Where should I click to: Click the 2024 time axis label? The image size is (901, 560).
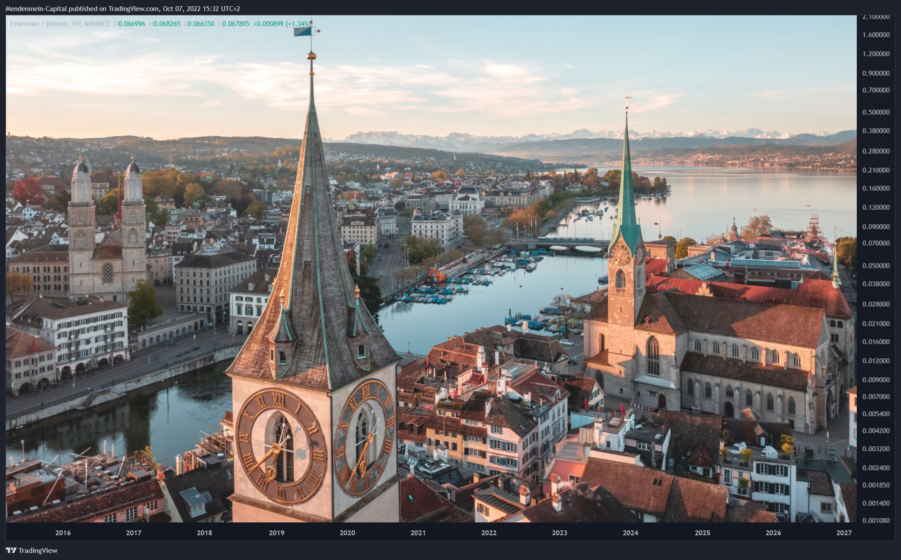[x=630, y=533]
